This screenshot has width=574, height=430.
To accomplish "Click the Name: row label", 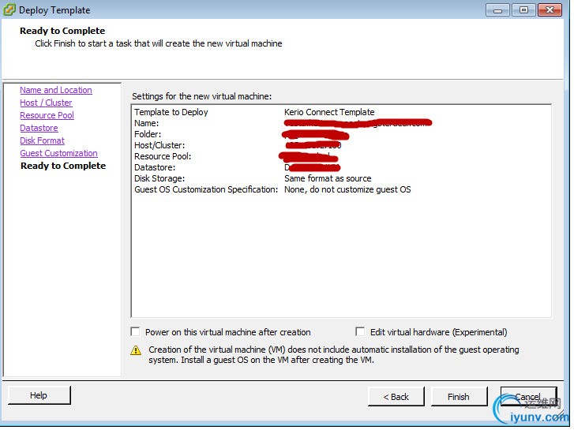I will coord(146,123).
